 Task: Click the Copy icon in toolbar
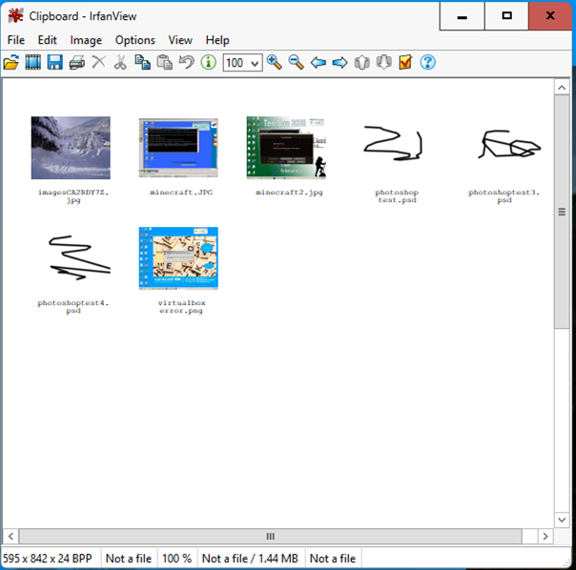(142, 63)
